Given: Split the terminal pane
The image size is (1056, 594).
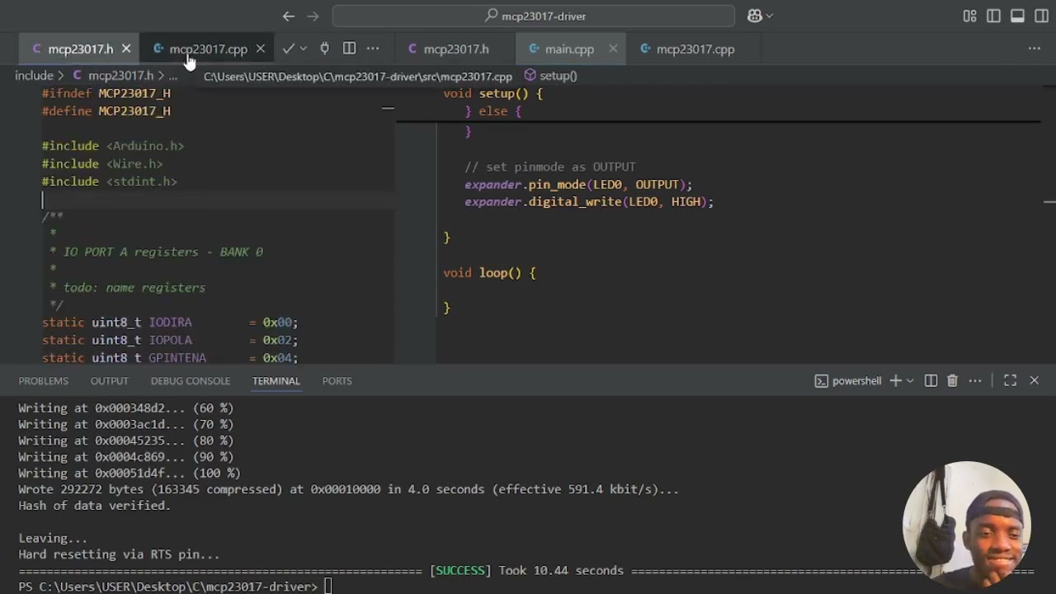Looking at the screenshot, I should pos(931,380).
